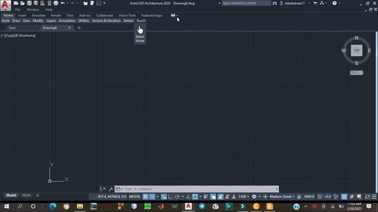Switch to the Insert ribbon tab
Viewport: 378px width, 212px height.
22,15
